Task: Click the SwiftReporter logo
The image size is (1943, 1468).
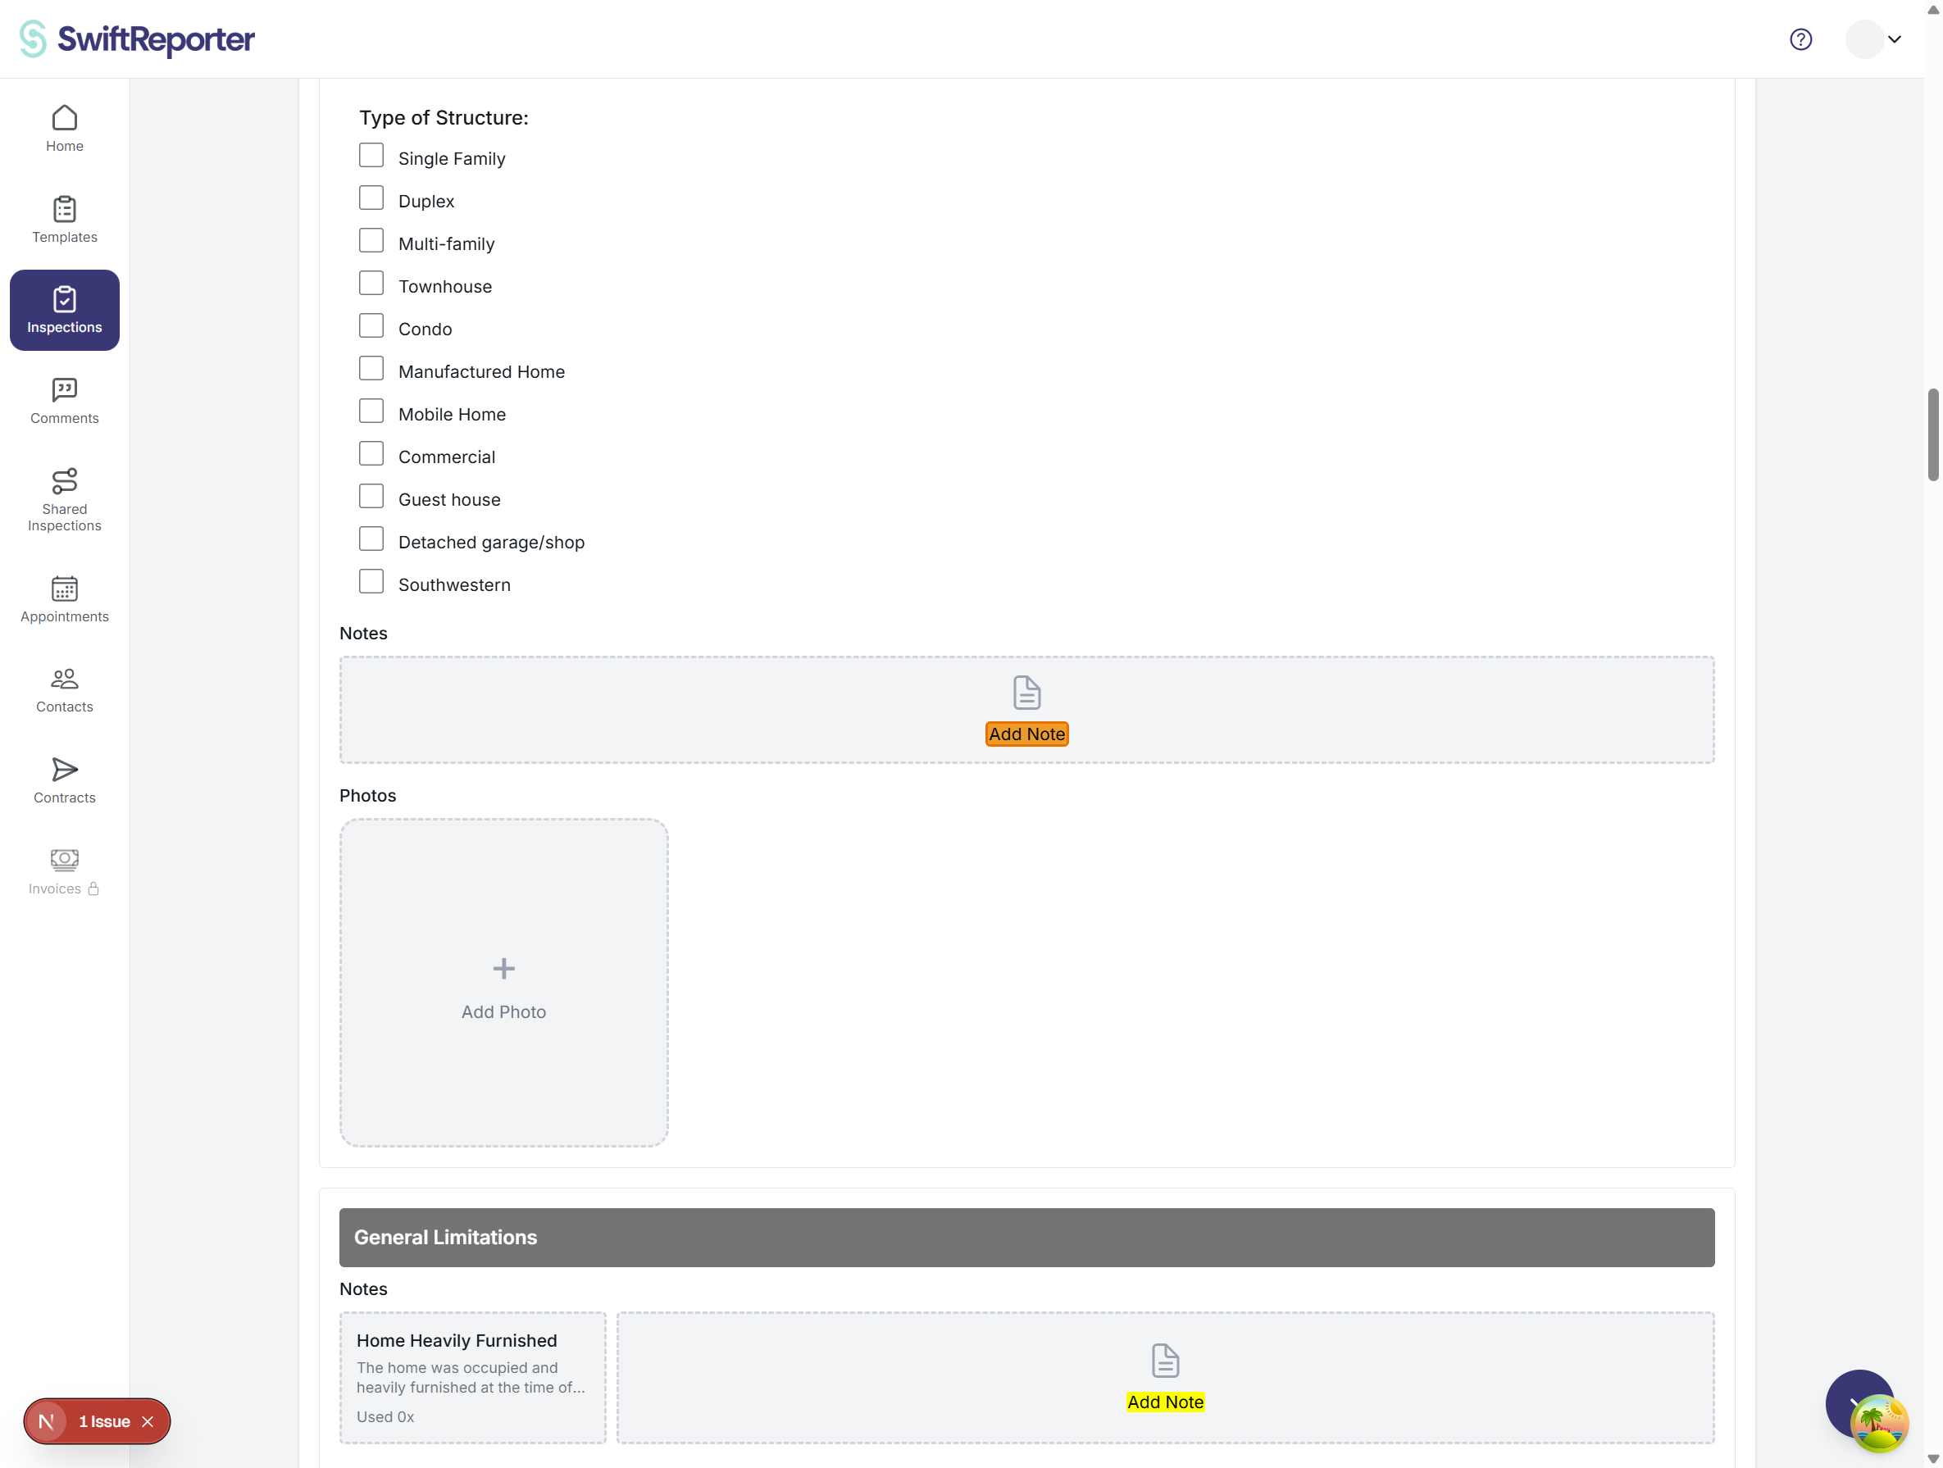Action: (x=135, y=39)
